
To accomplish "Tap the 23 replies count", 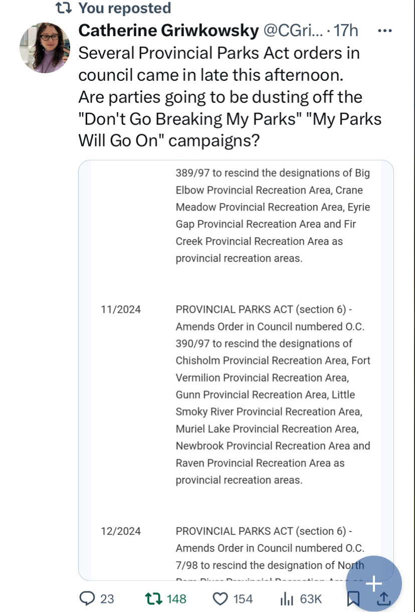I will pyautogui.click(x=107, y=598).
